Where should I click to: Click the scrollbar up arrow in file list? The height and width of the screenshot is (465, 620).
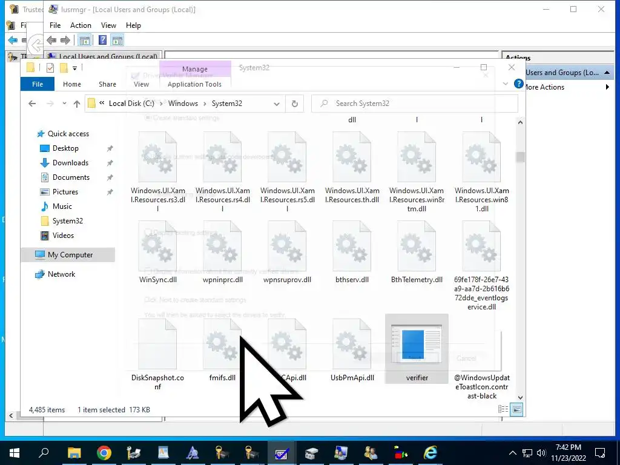click(520, 122)
